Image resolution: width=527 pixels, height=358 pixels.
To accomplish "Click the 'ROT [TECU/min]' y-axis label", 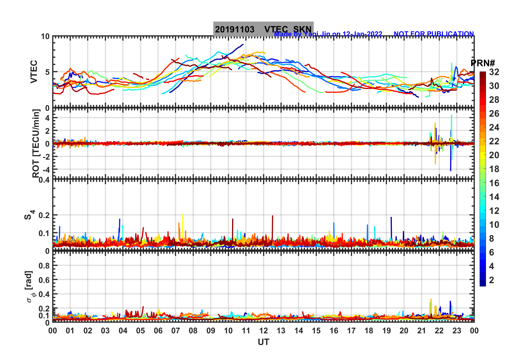I will 36,143.
